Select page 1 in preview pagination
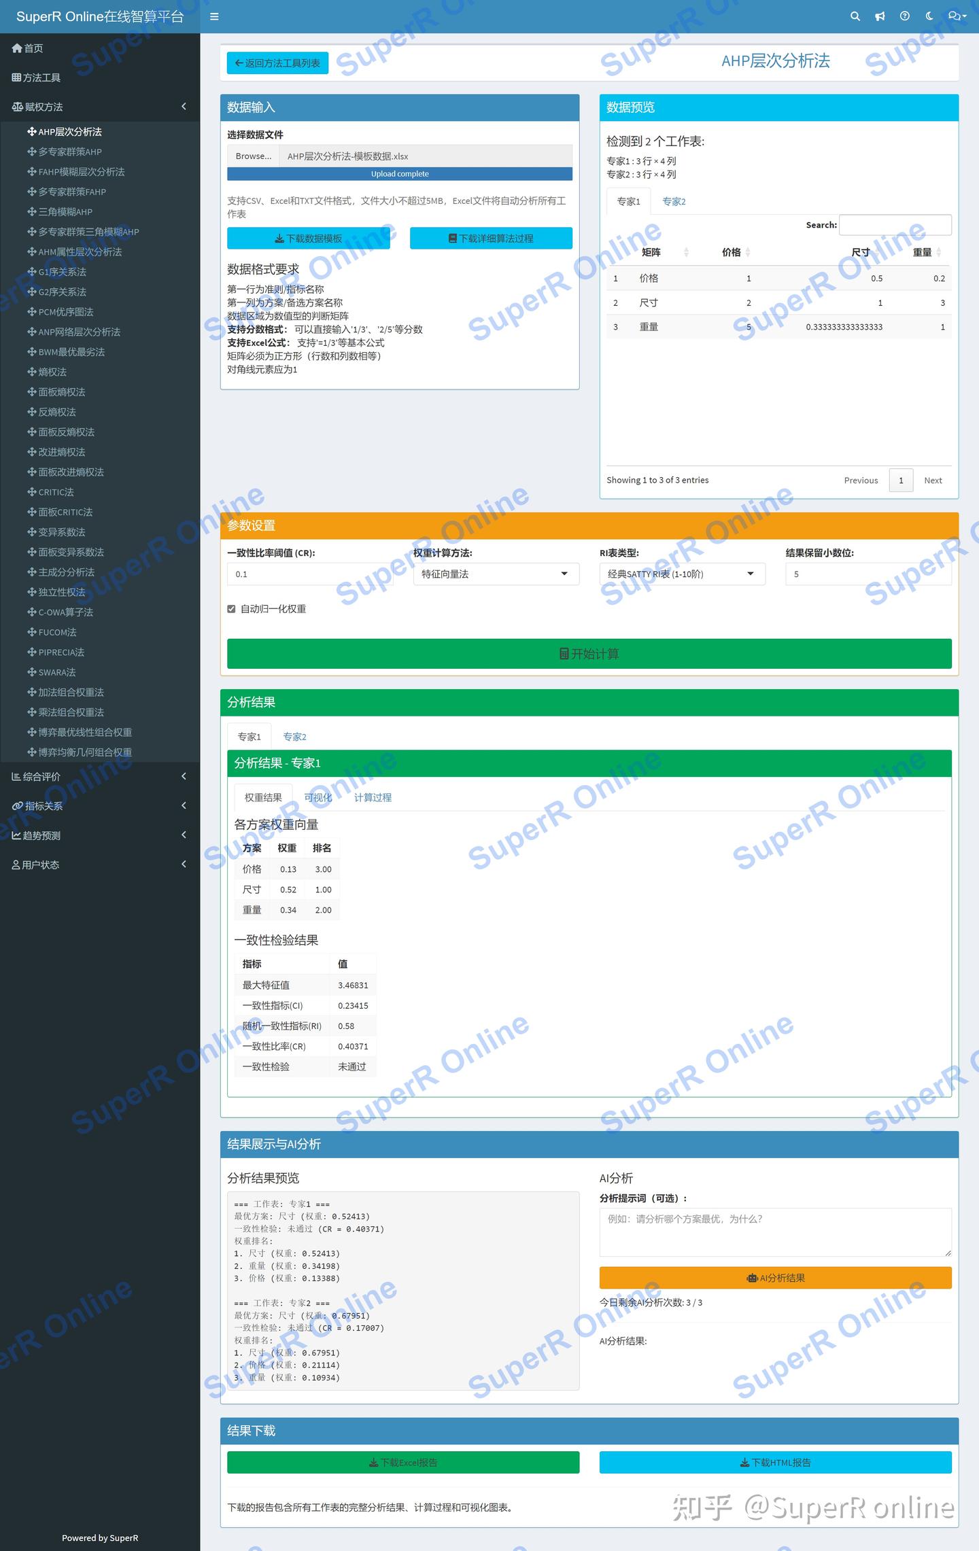979x1551 pixels. (901, 481)
